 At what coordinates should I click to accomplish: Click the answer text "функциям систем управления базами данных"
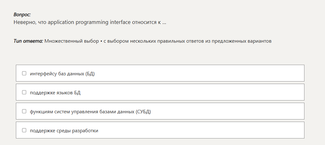point(83,112)
